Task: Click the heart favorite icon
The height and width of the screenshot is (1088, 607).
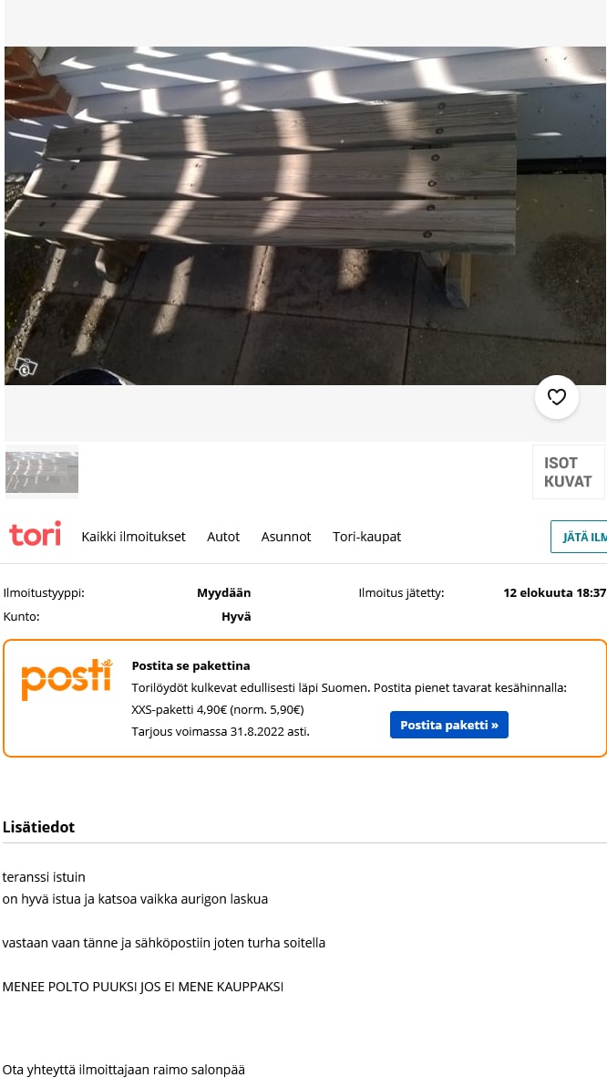Action: [556, 397]
